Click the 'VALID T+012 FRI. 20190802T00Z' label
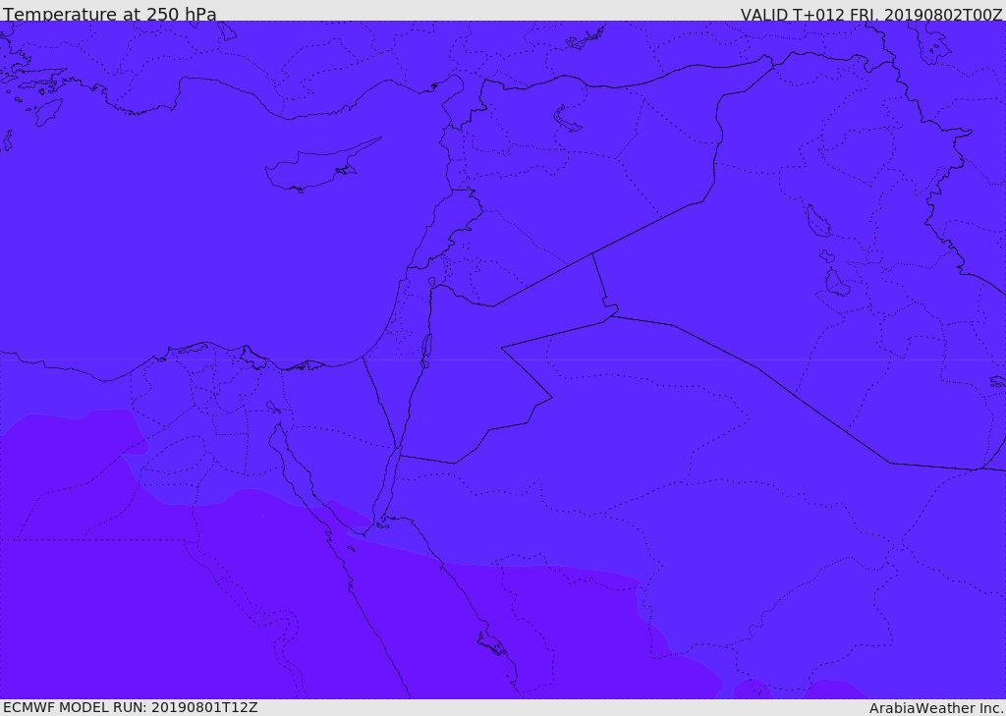The height and width of the screenshot is (716, 1006). tap(871, 14)
